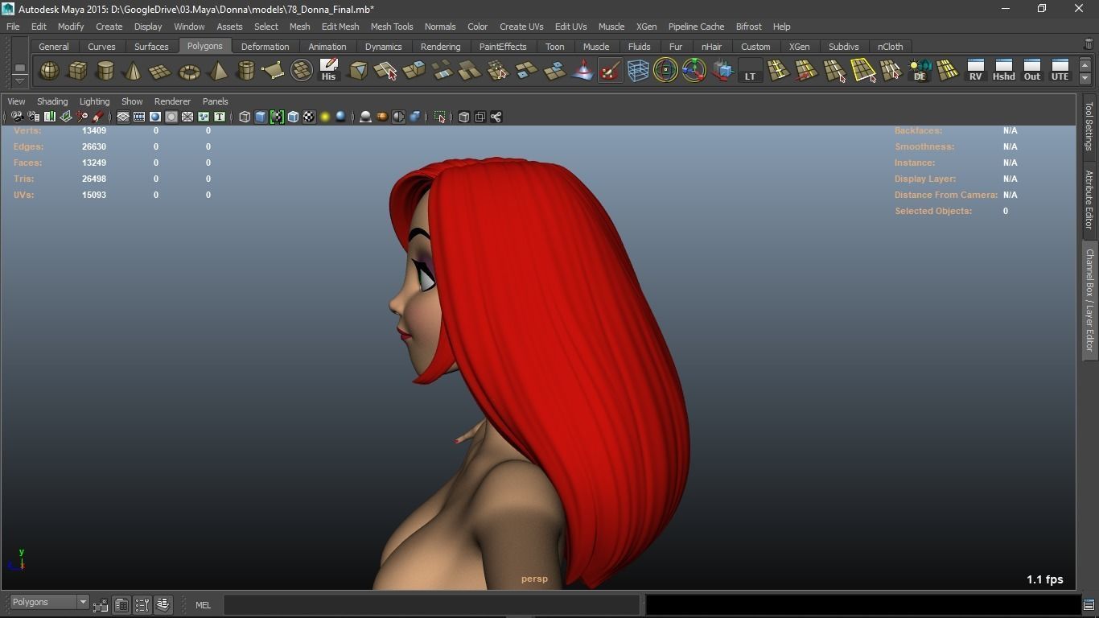1099x618 pixels.
Task: Click the LT shelf button
Action: 750,71
